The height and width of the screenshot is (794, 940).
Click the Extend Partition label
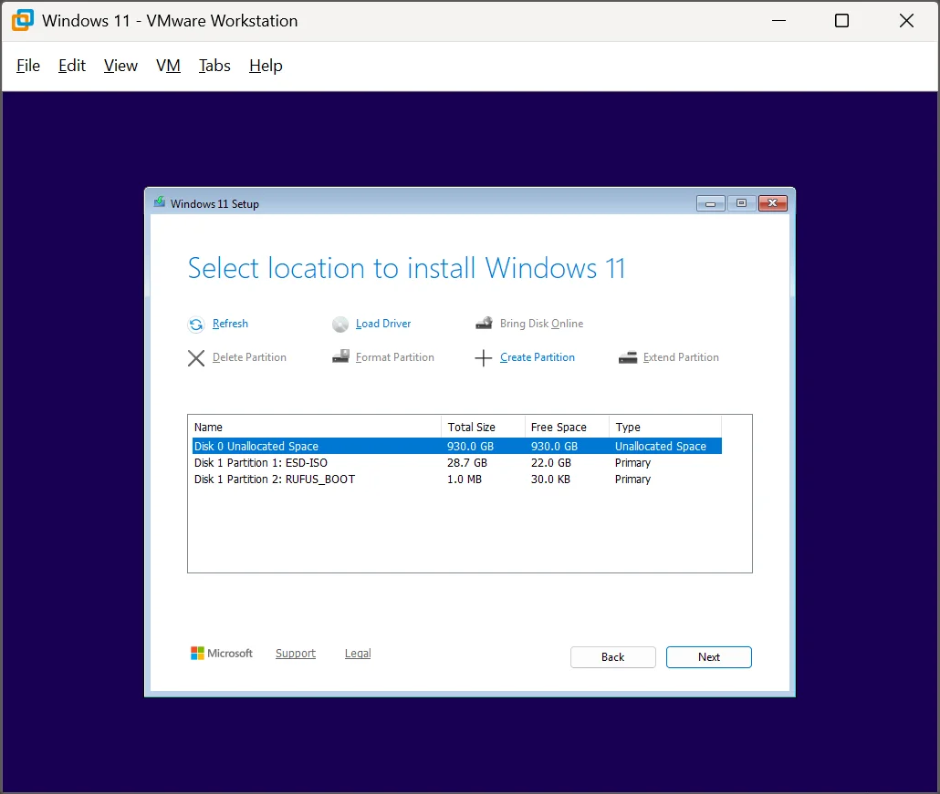(681, 356)
